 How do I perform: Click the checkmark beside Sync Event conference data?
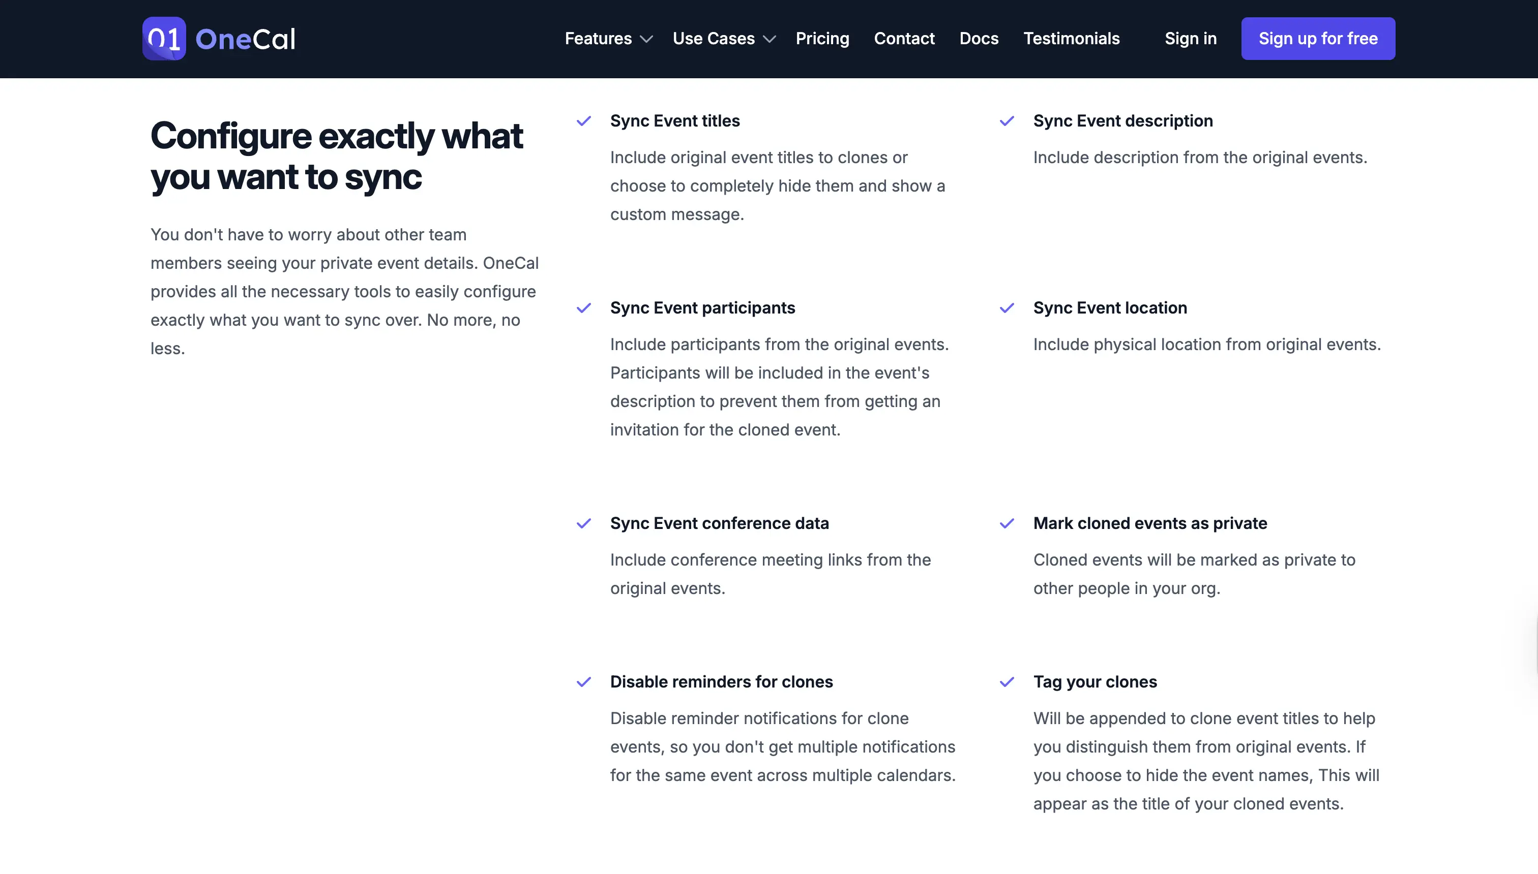click(584, 524)
